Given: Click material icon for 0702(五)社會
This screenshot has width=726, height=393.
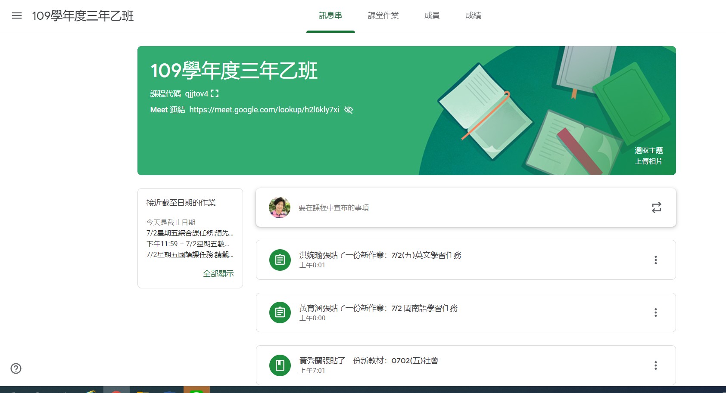Looking at the screenshot, I should 280,365.
